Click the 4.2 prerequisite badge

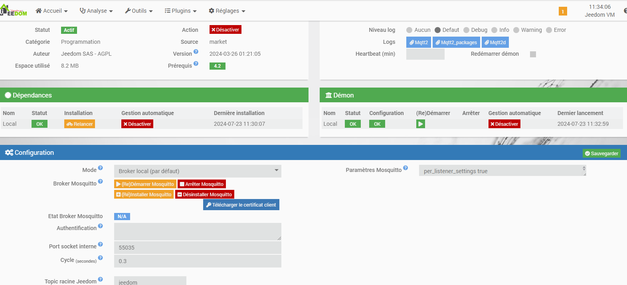[218, 66]
